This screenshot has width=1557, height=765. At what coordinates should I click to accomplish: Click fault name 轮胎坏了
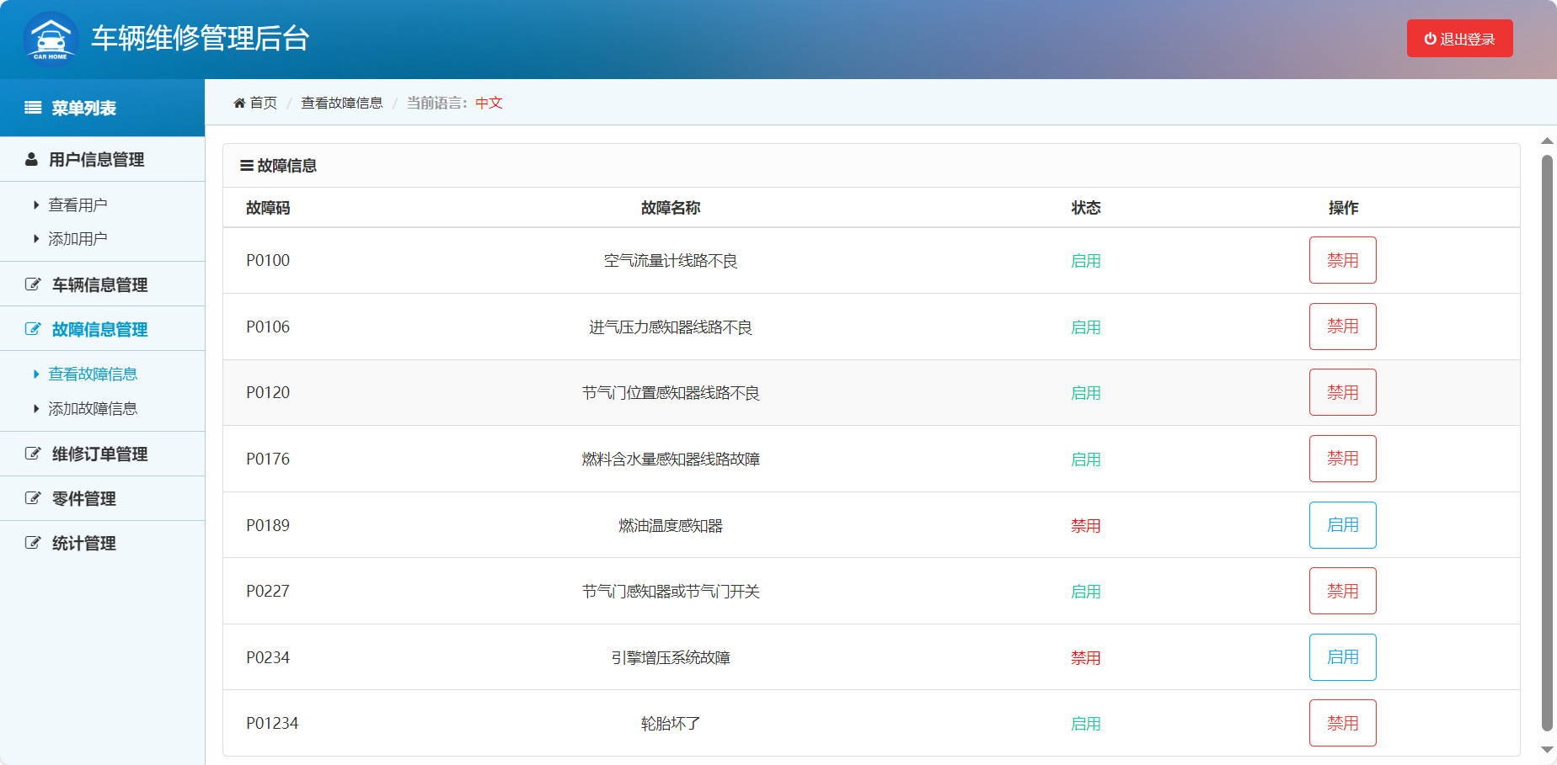point(671,724)
